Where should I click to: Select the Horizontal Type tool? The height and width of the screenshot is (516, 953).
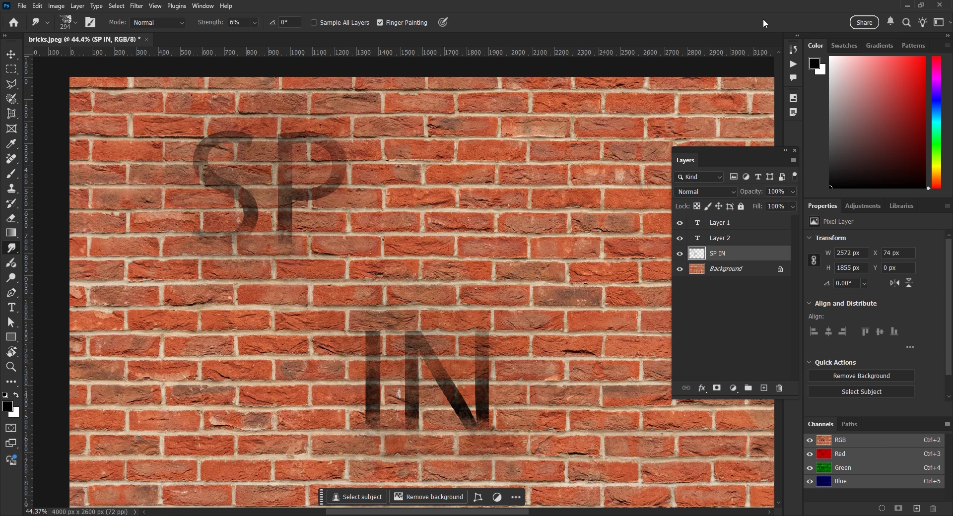11,308
